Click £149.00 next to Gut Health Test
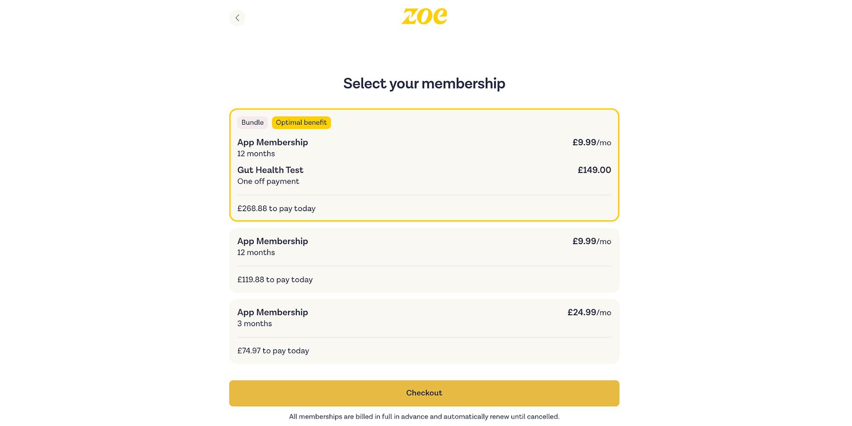This screenshot has height=426, width=852. tap(594, 170)
